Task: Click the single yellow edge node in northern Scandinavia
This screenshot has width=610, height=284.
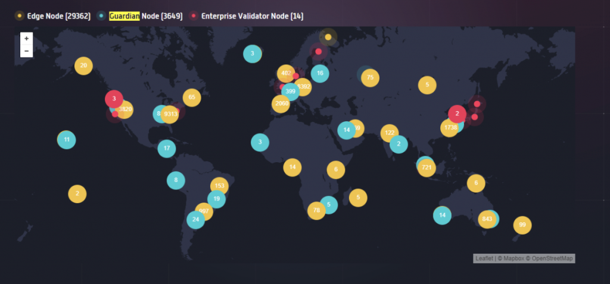Action: coord(328,37)
